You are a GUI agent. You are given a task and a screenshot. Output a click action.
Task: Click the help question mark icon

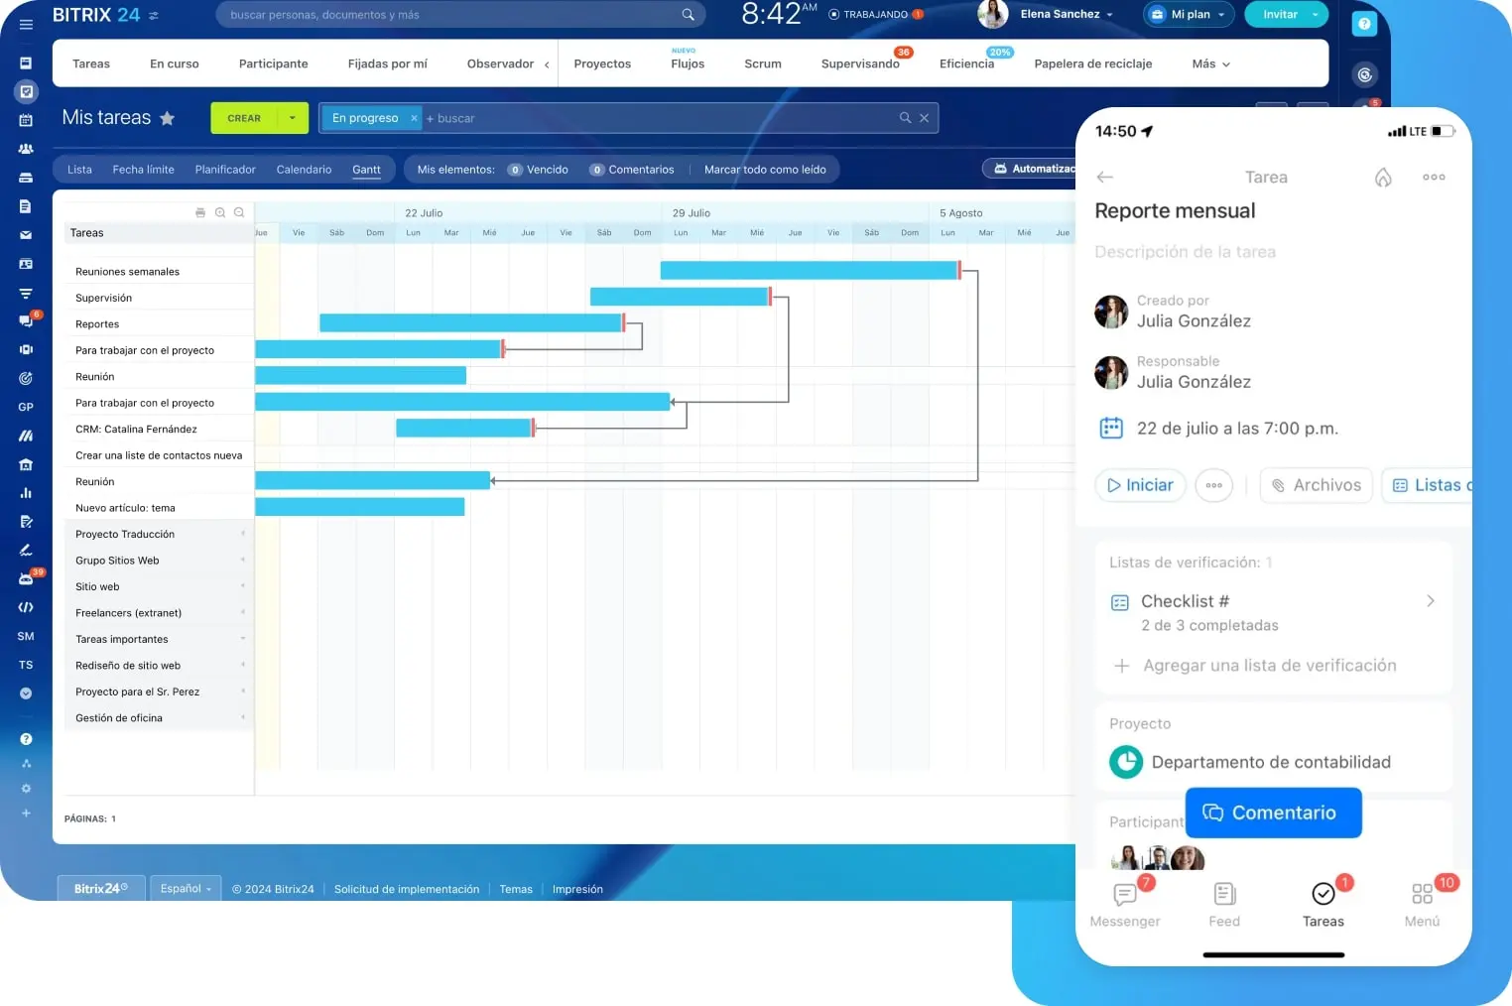point(1365,24)
